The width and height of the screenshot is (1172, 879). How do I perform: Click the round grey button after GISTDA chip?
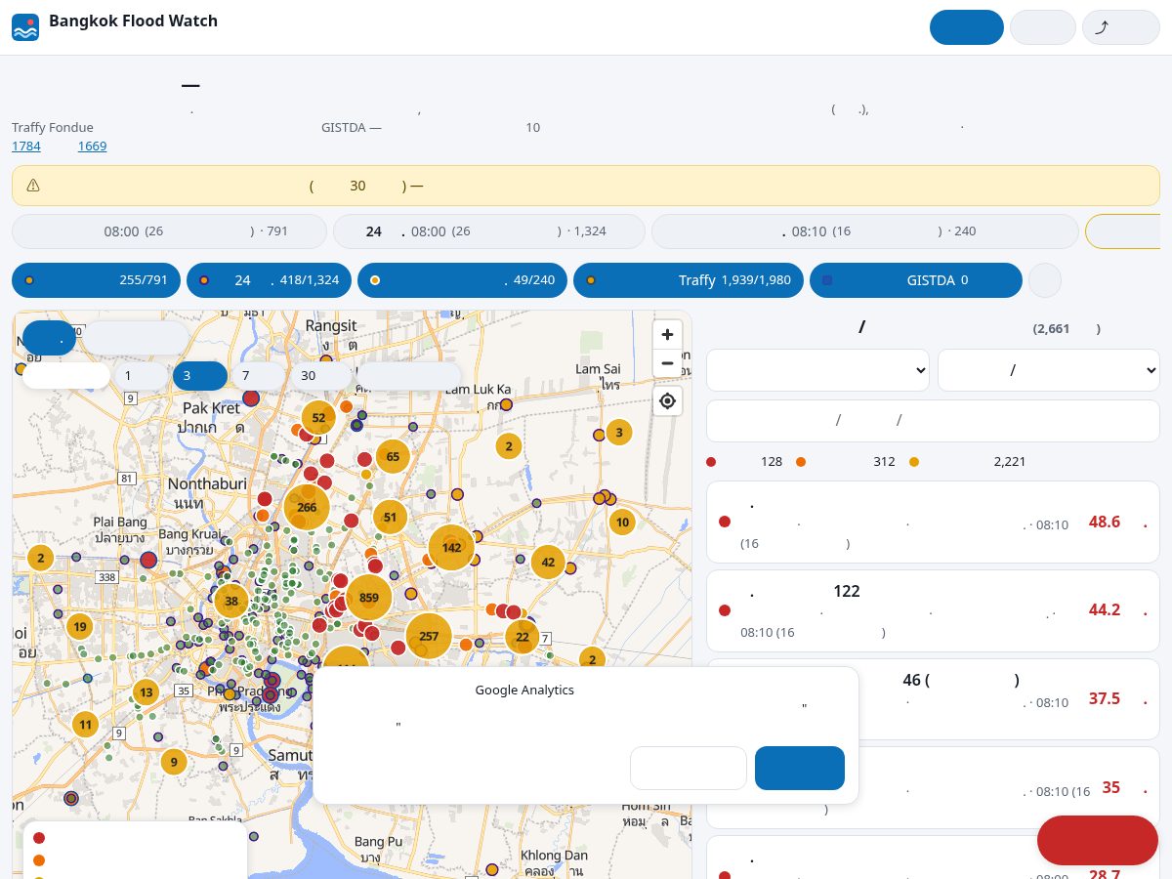[1045, 280]
